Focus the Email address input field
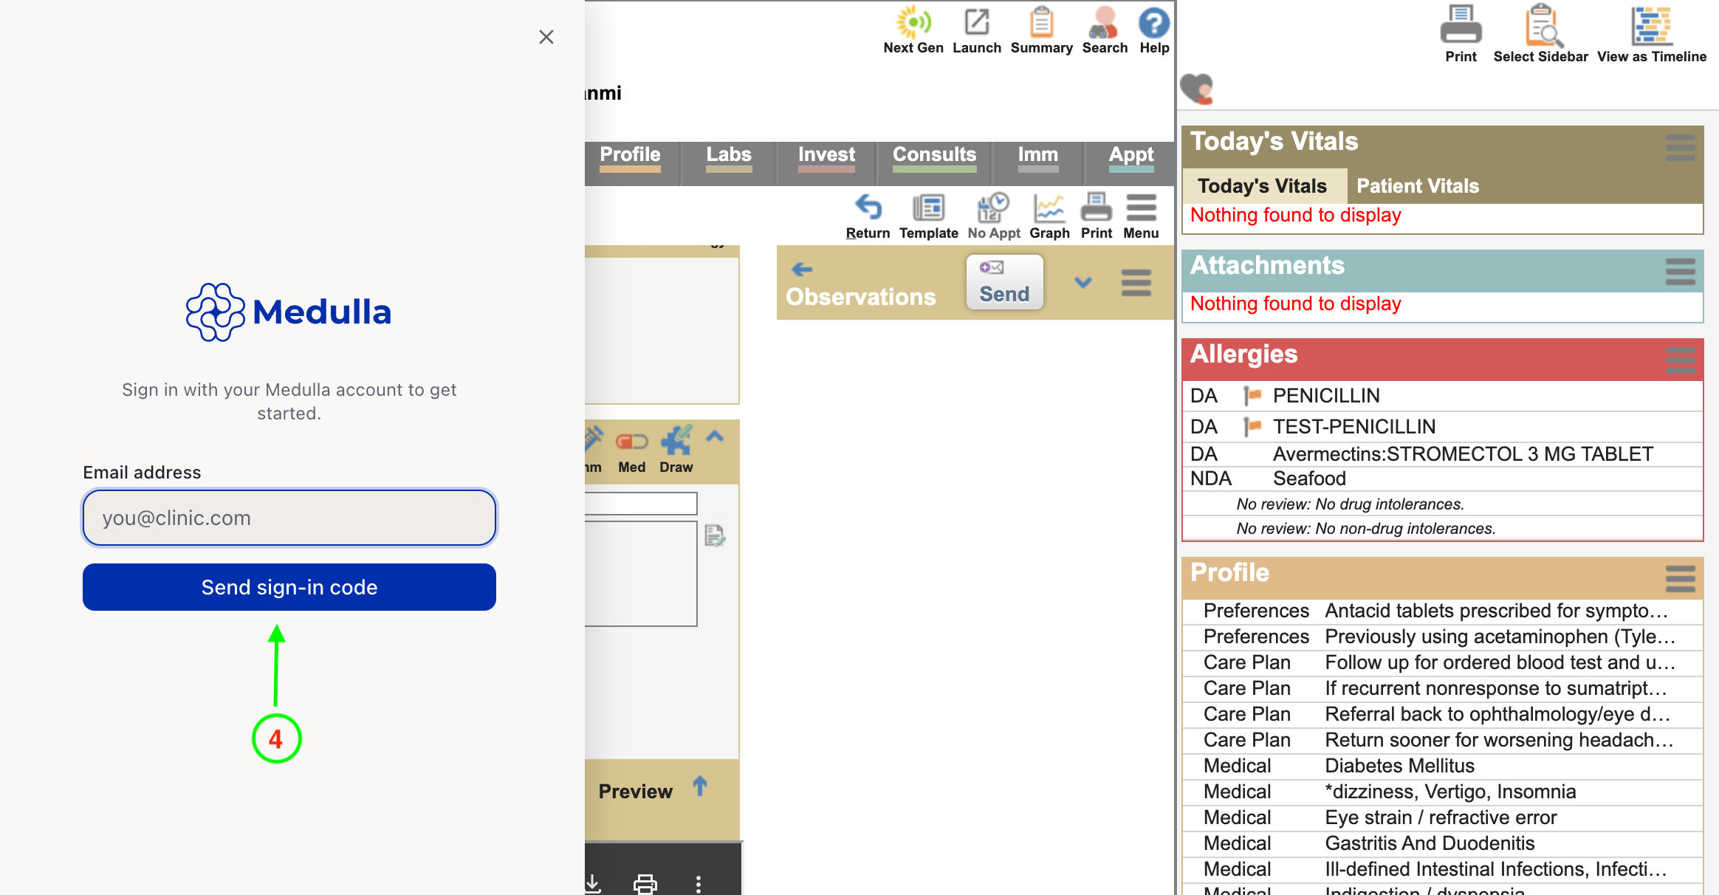The width and height of the screenshot is (1719, 895). (x=289, y=518)
